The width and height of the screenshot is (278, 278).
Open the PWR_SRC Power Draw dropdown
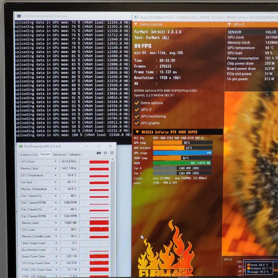pyautogui.click(x=56, y=270)
